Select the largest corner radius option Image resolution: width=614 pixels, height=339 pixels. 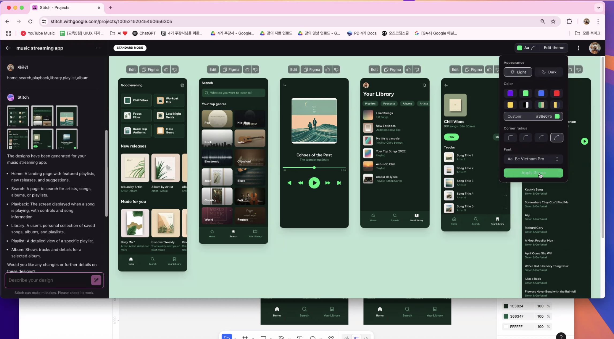coord(556,138)
